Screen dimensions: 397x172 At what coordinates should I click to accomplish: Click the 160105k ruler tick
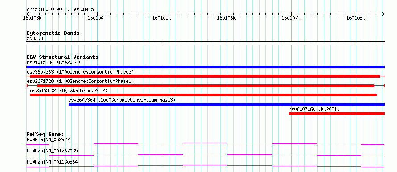click(x=162, y=18)
